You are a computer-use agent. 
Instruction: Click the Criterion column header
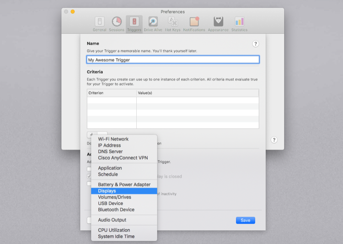[112, 93]
